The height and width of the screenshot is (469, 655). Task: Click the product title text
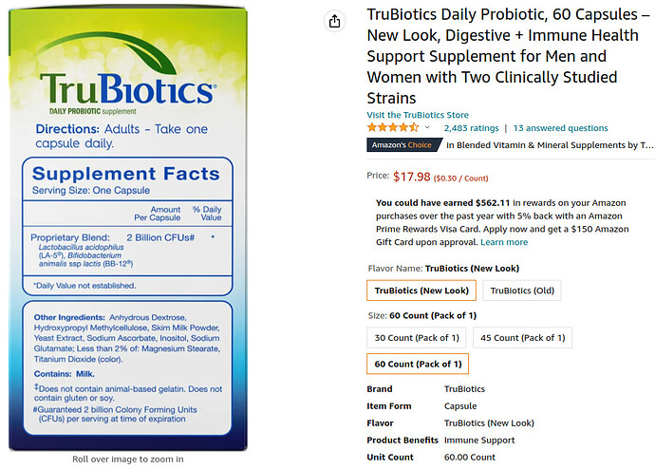509,56
